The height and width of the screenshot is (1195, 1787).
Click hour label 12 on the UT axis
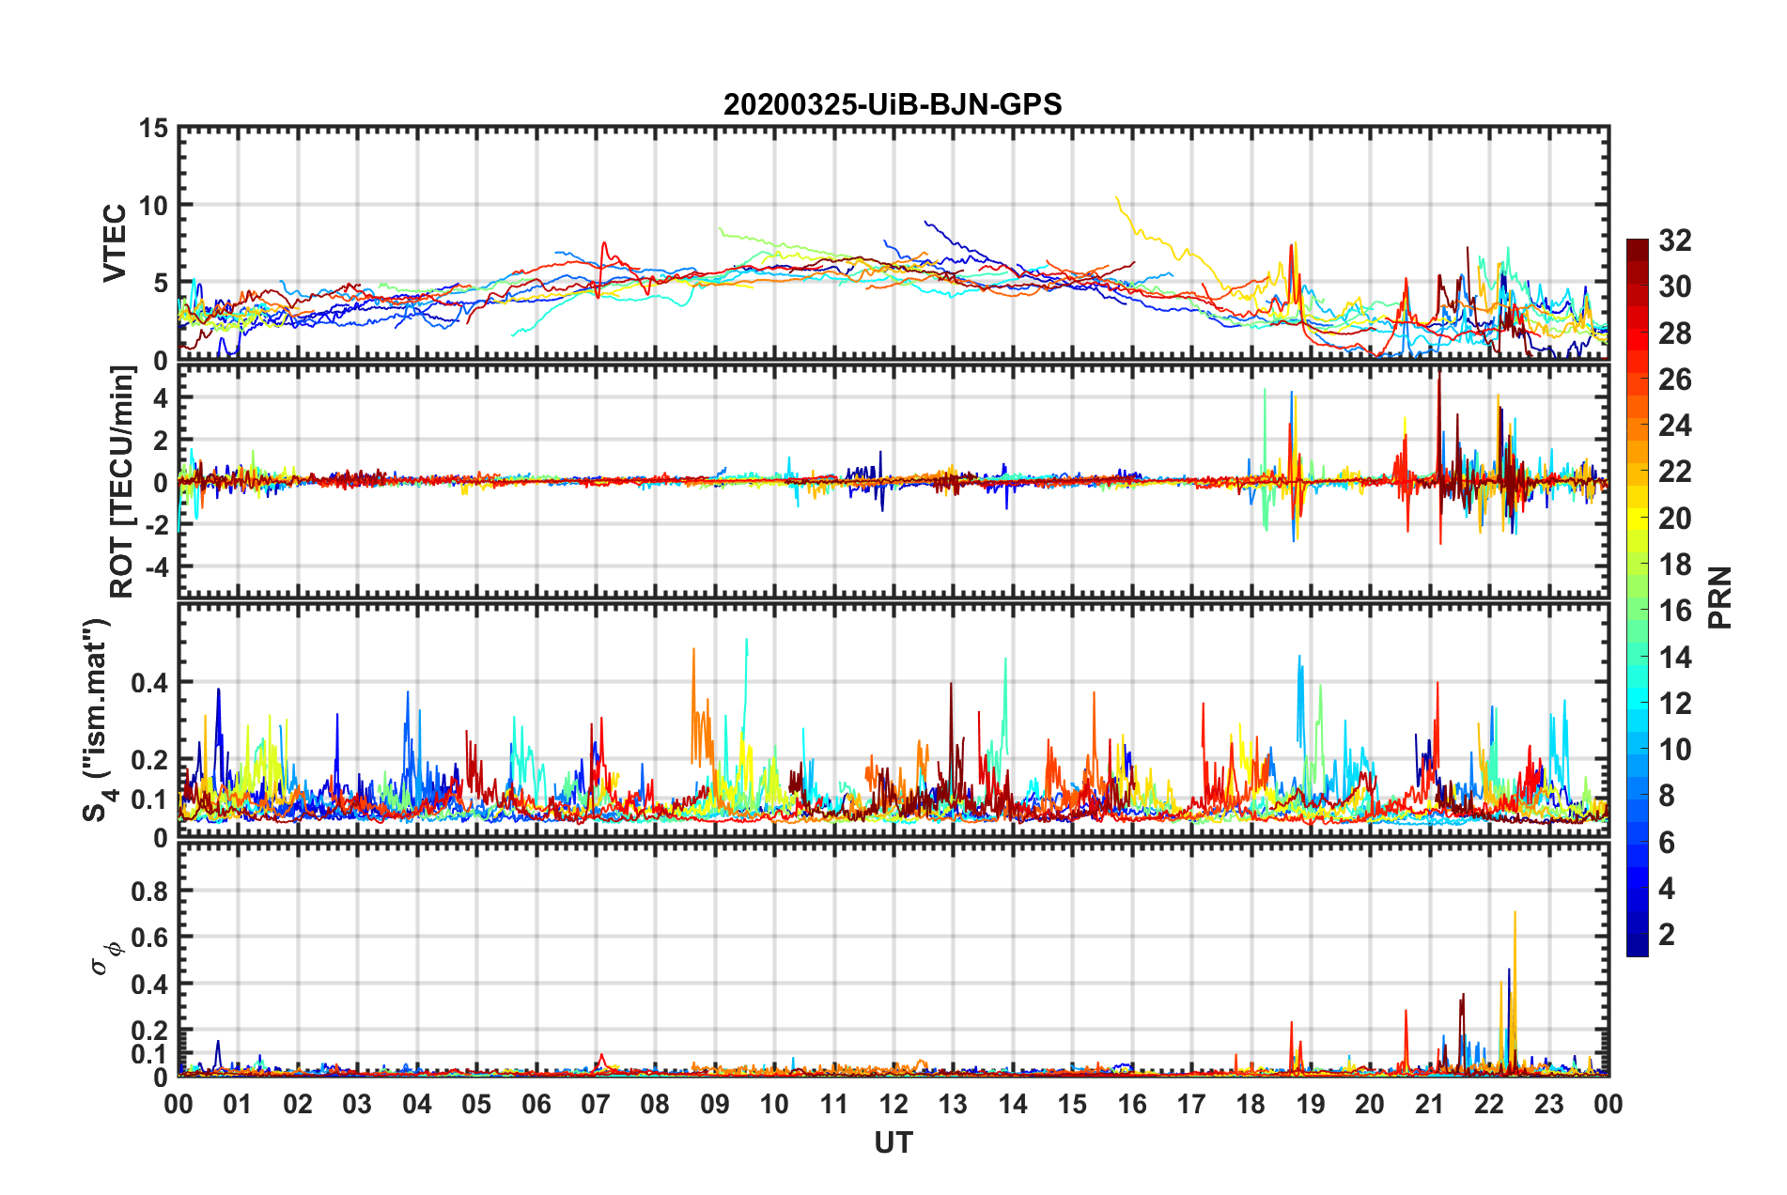(x=893, y=1104)
